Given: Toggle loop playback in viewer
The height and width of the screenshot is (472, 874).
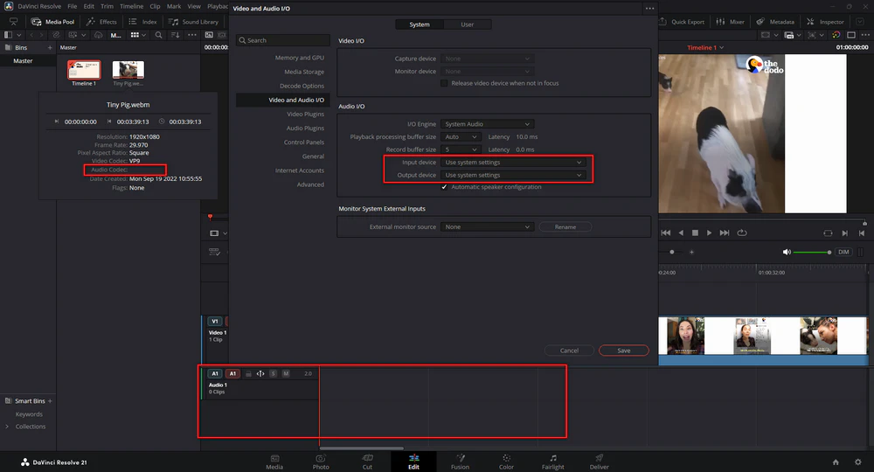Looking at the screenshot, I should coord(742,233).
